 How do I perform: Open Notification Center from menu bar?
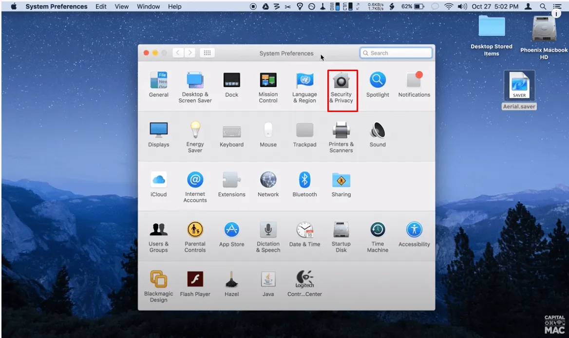pyautogui.click(x=557, y=6)
